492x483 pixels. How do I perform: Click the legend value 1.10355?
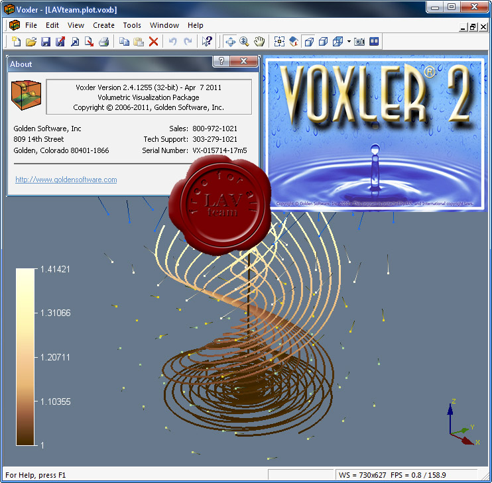(x=56, y=402)
